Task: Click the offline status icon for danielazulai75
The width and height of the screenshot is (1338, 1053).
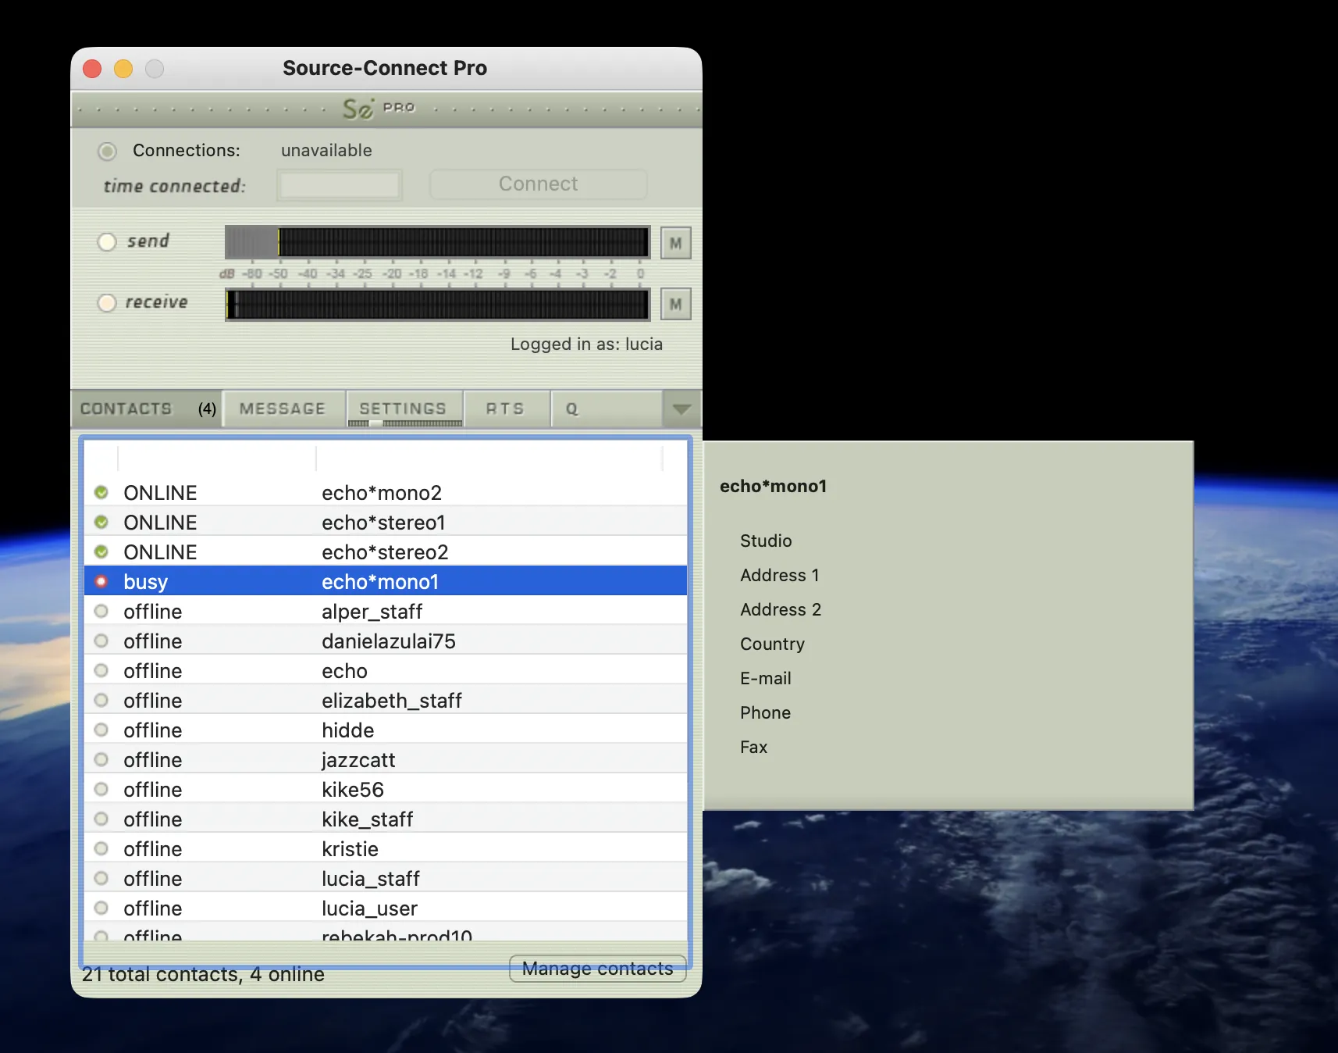Action: pyautogui.click(x=101, y=641)
